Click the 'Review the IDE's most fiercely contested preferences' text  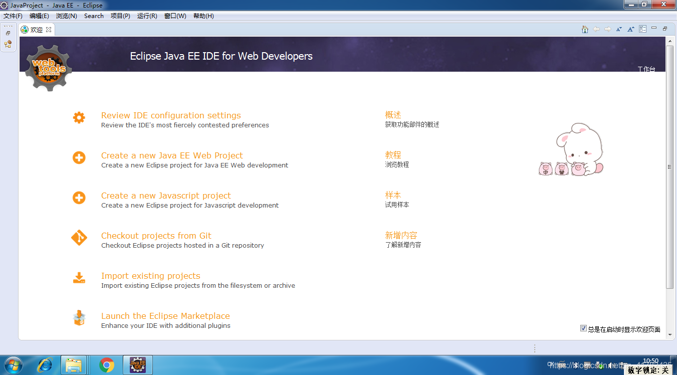tap(185, 125)
